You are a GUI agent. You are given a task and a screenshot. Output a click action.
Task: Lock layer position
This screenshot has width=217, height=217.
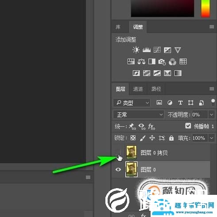click(152, 138)
